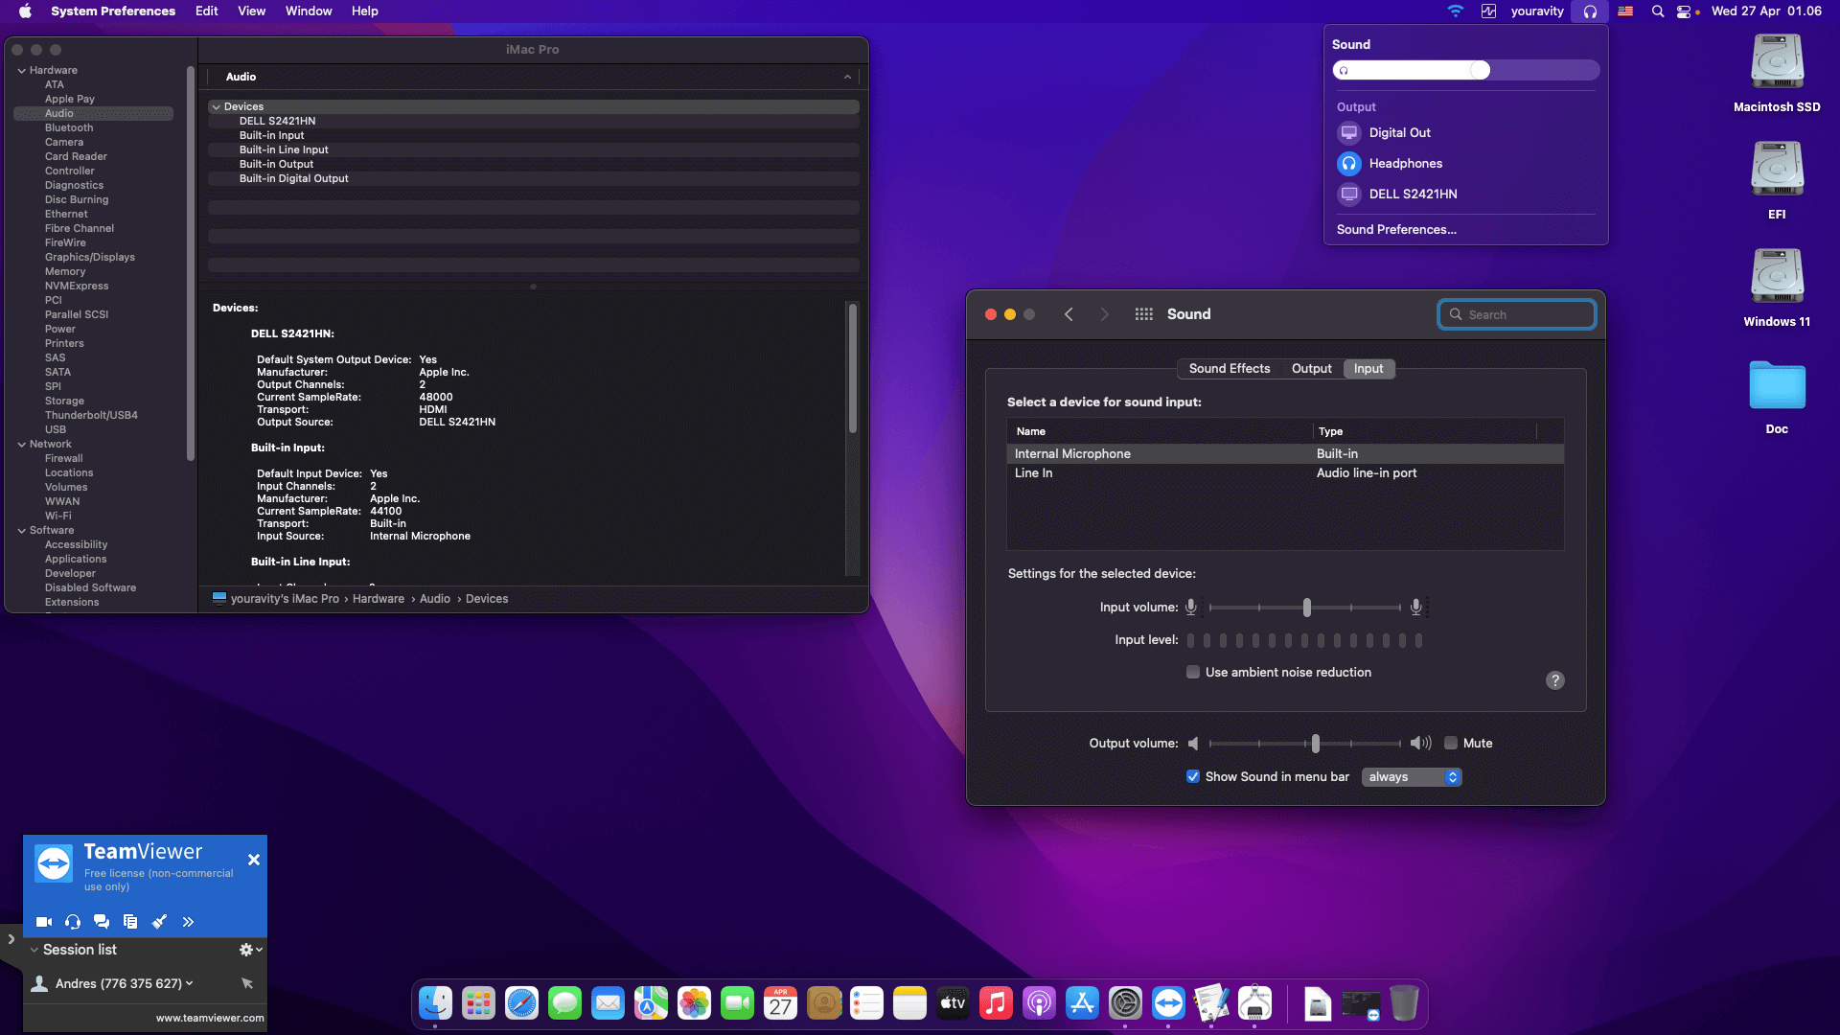Open Launchpad in the Dock
The image size is (1840, 1035).
[x=479, y=1003]
